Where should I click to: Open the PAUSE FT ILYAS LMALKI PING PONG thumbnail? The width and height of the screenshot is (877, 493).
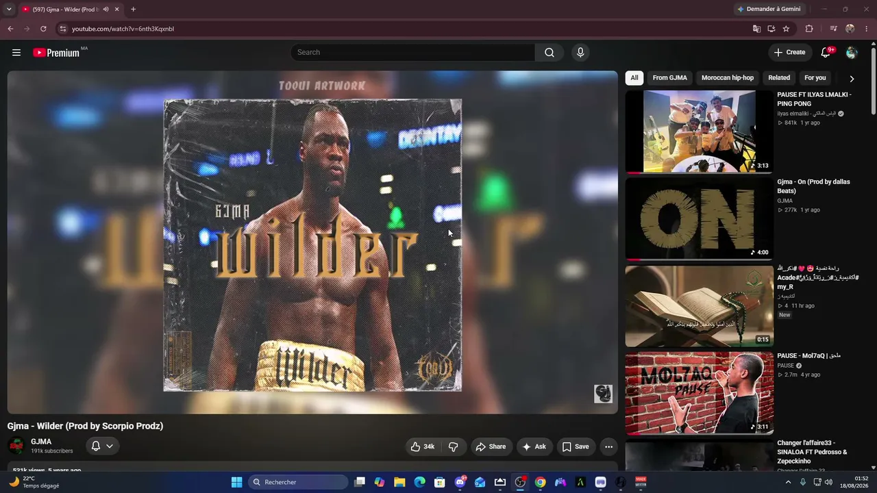(x=700, y=131)
